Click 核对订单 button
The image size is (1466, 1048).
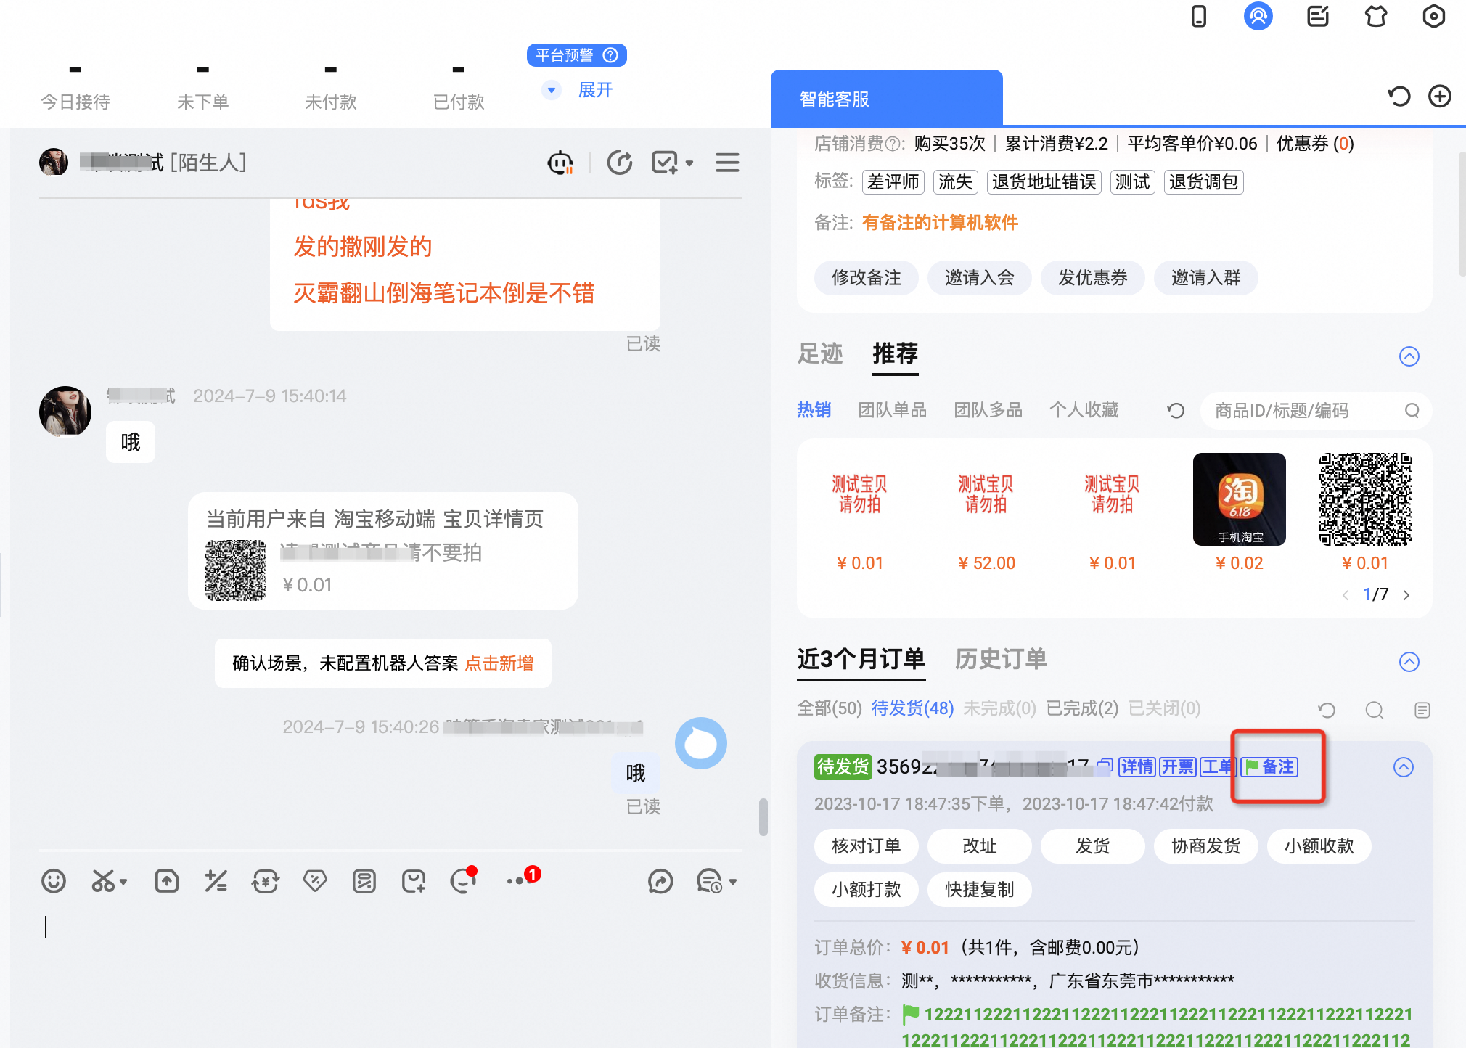coord(867,846)
